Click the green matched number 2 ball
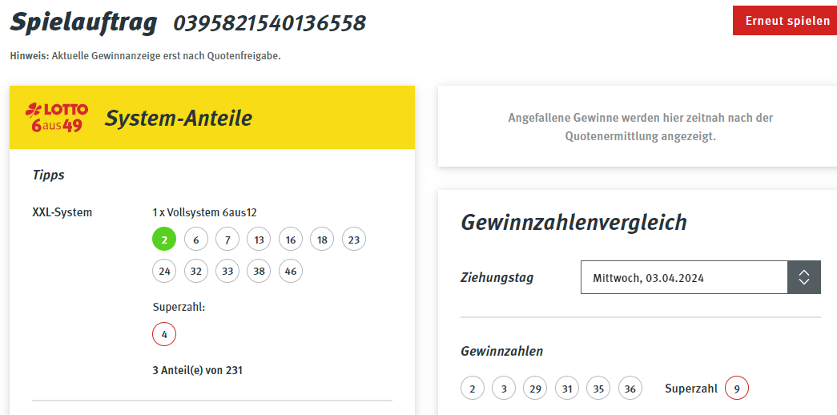837x415 pixels. pyautogui.click(x=164, y=240)
